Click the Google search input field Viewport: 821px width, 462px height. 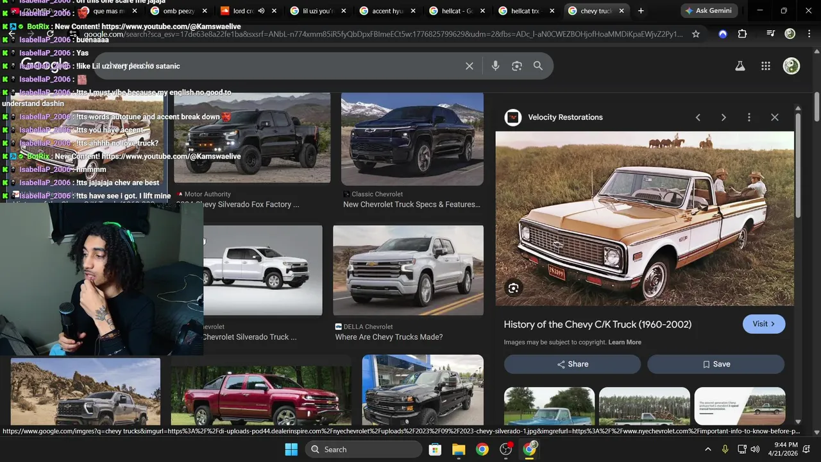[282, 66]
